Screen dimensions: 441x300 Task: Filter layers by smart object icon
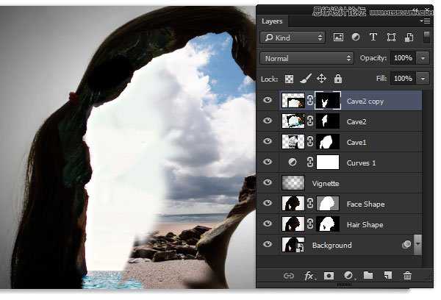click(x=409, y=37)
